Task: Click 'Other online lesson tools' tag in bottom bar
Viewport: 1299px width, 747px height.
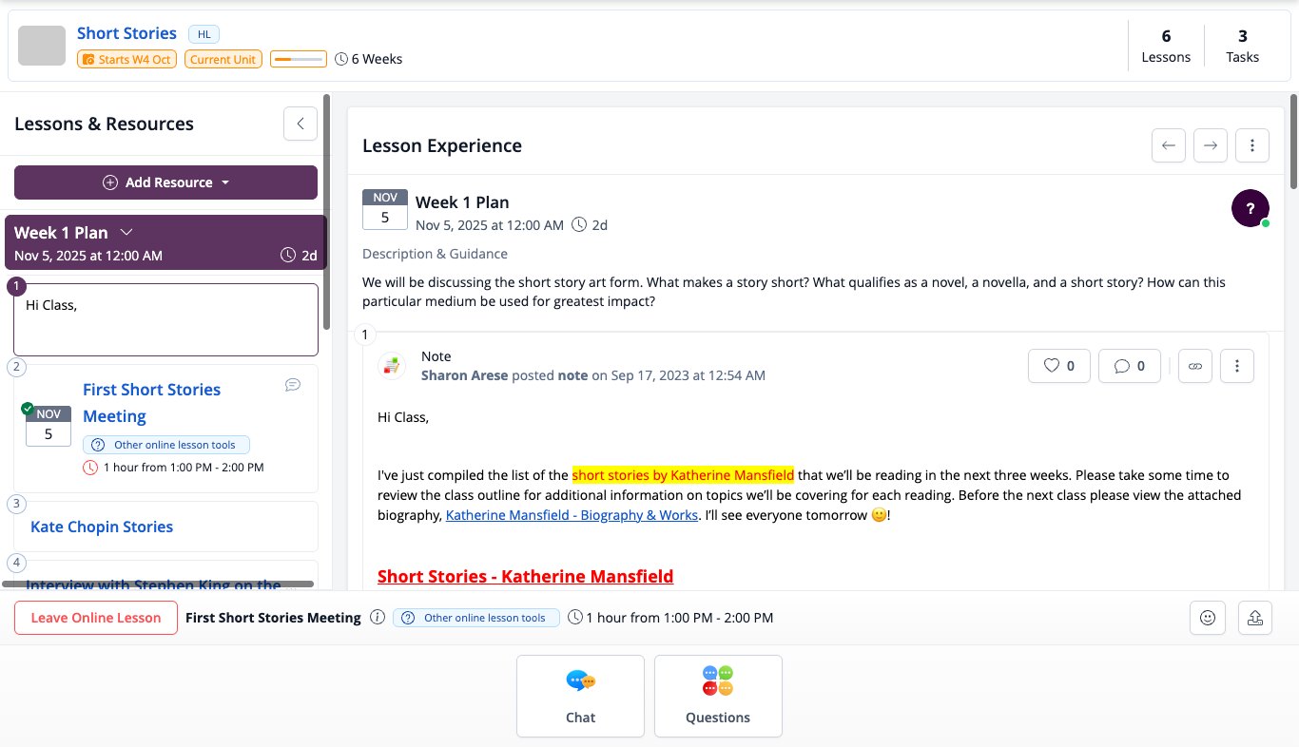Action: click(x=476, y=618)
